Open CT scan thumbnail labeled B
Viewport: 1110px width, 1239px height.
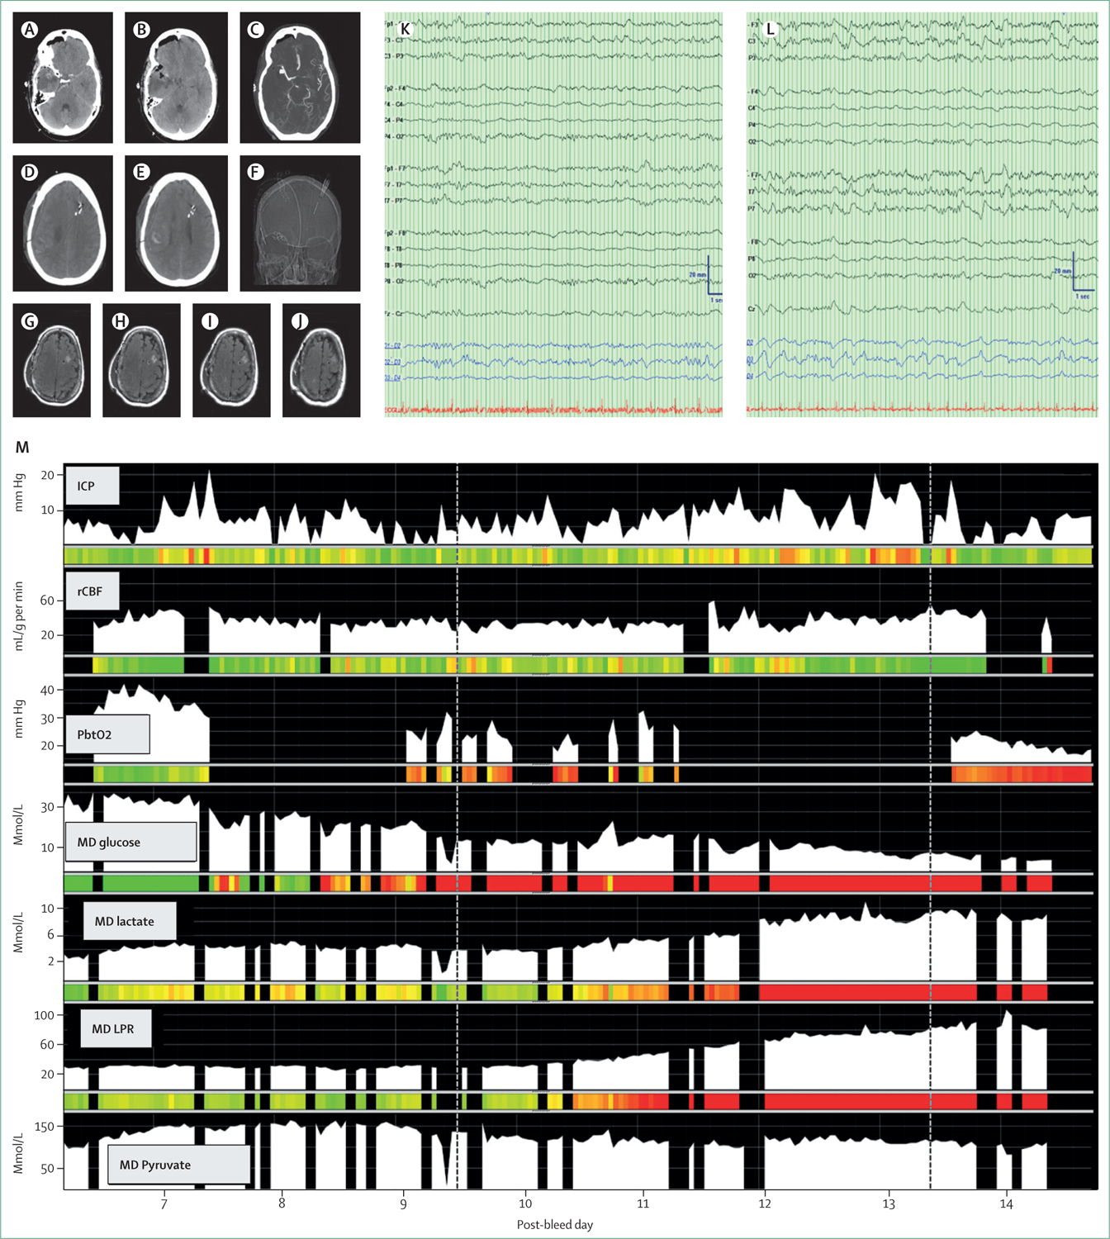tap(176, 78)
